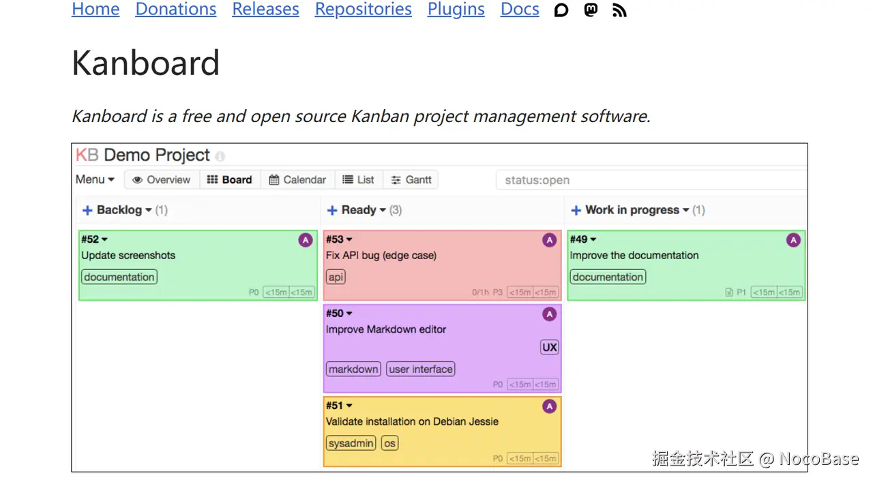
Task: Expand the Work in progress dropdown
Action: tap(637, 210)
